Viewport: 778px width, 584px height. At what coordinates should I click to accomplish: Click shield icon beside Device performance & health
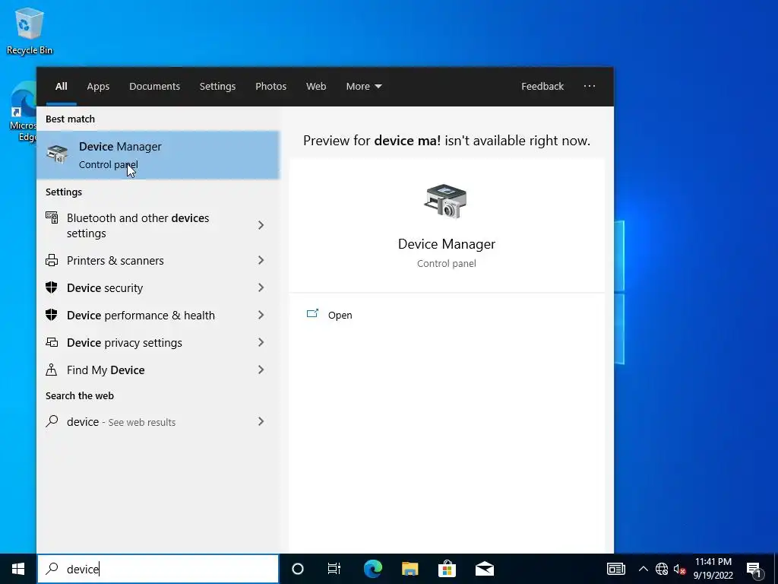(x=52, y=314)
